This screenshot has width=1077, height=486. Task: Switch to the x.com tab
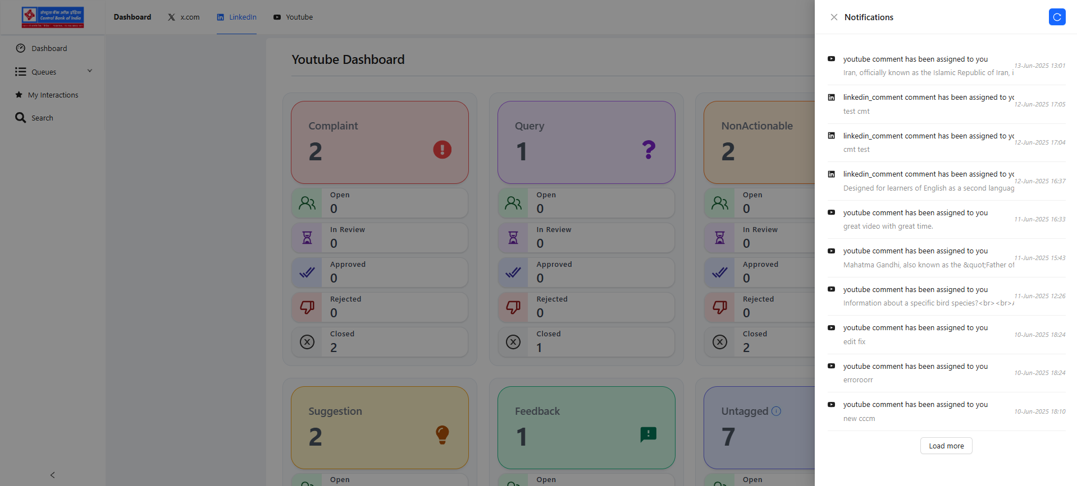[184, 17]
